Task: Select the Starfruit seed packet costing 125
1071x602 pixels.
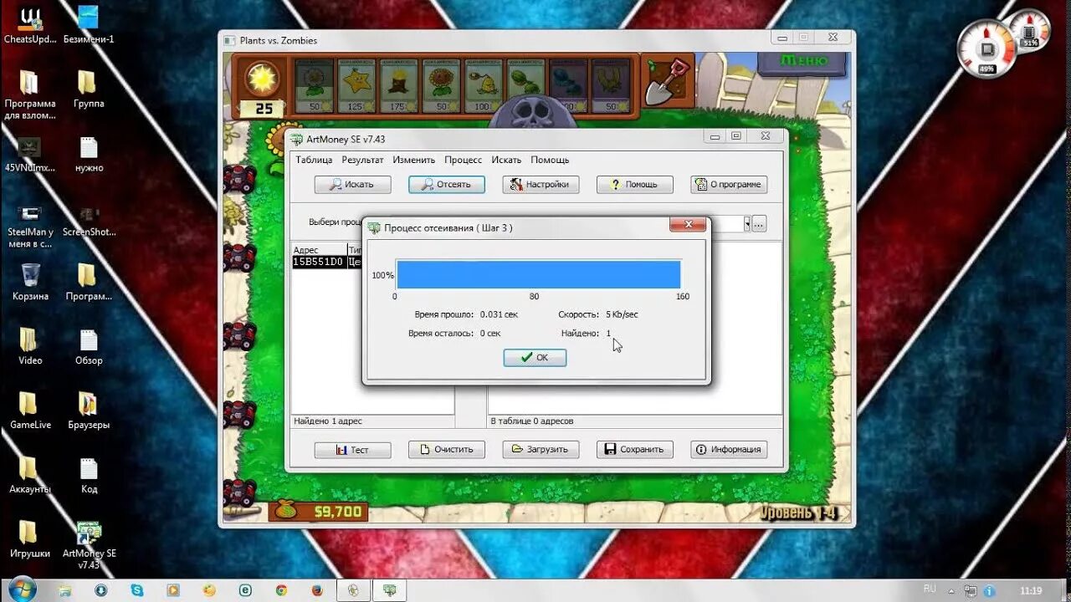Action: point(357,86)
